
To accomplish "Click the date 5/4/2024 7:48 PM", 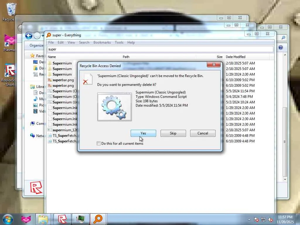I will point(239,97).
